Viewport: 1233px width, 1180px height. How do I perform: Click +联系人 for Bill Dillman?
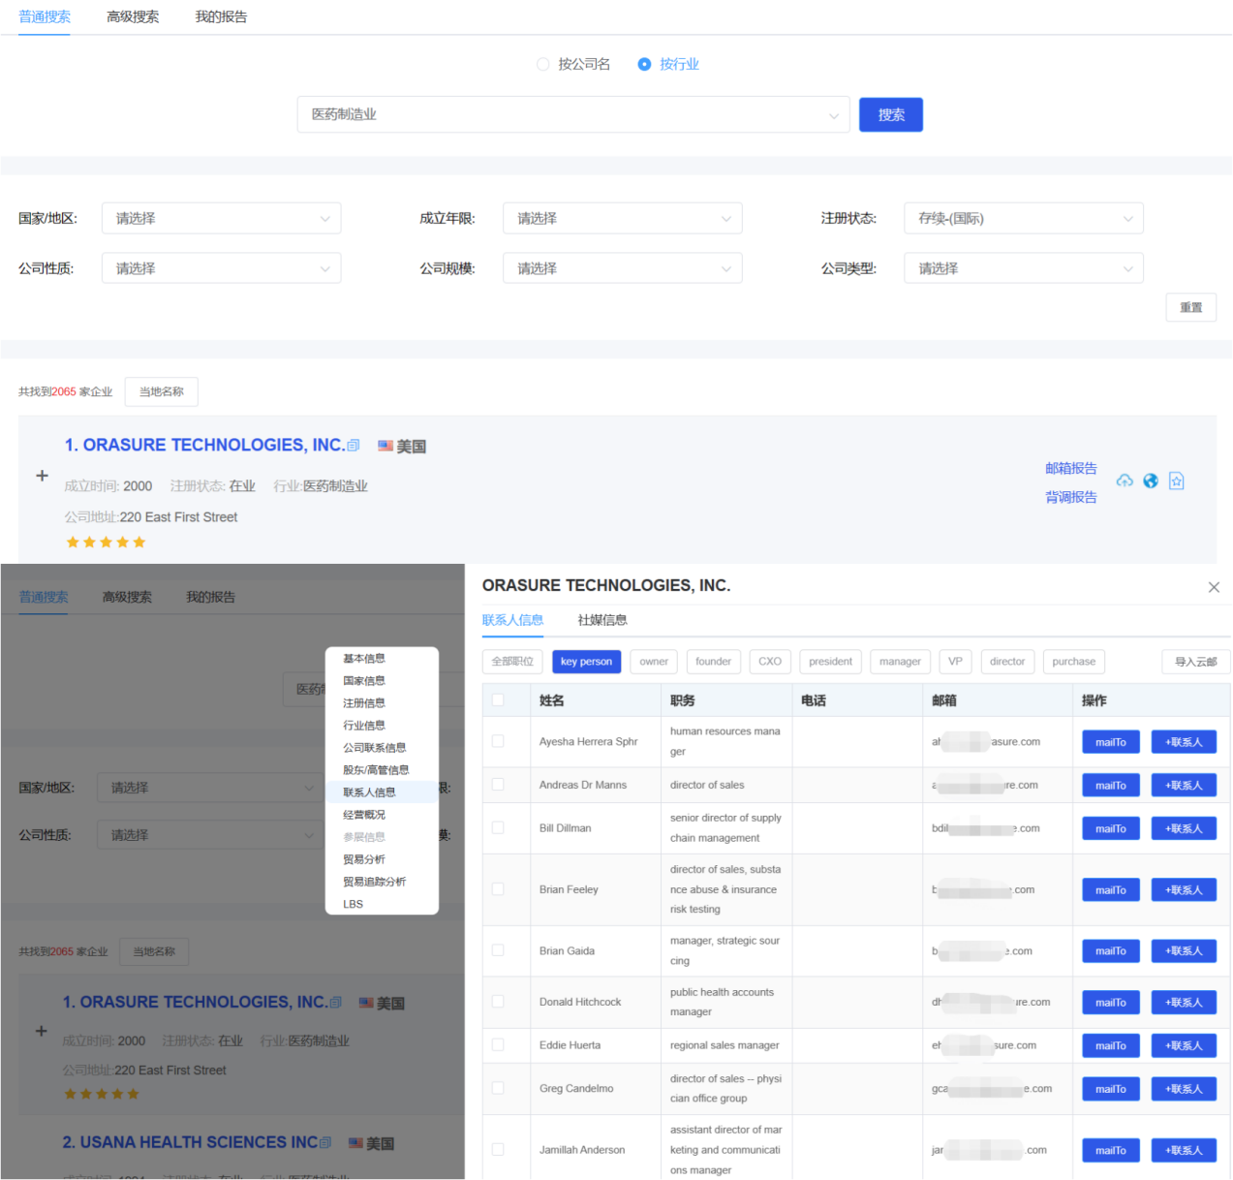1184,828
